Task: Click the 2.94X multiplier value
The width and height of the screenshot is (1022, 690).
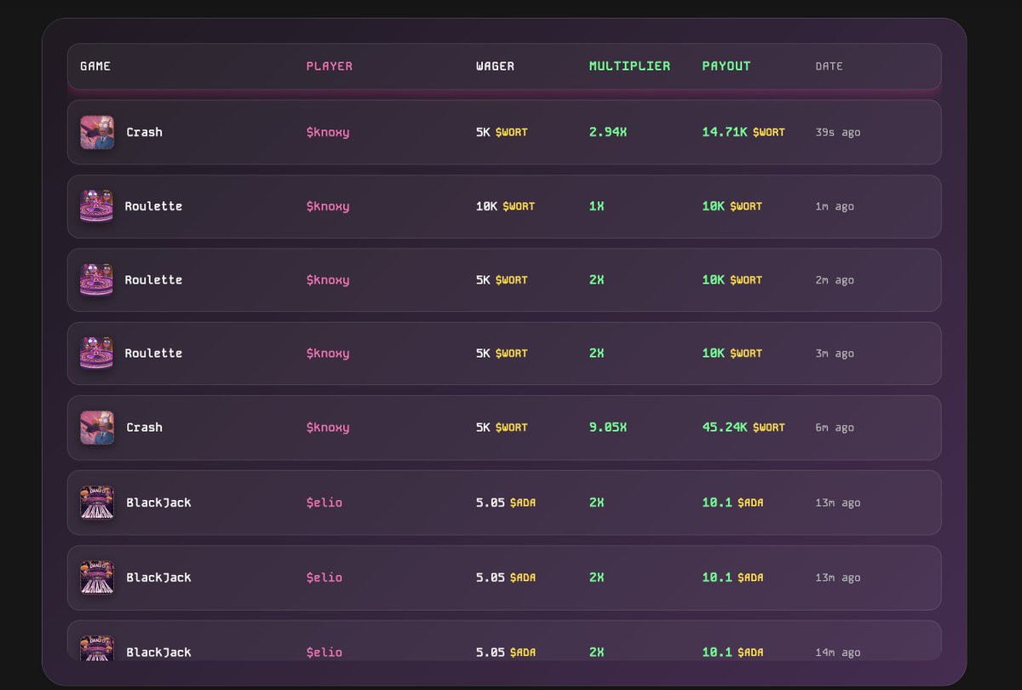Action: tap(608, 132)
